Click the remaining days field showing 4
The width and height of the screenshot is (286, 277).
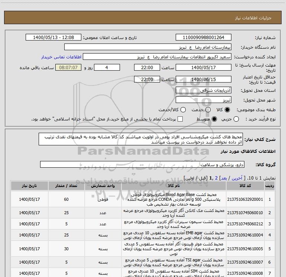[107, 67]
